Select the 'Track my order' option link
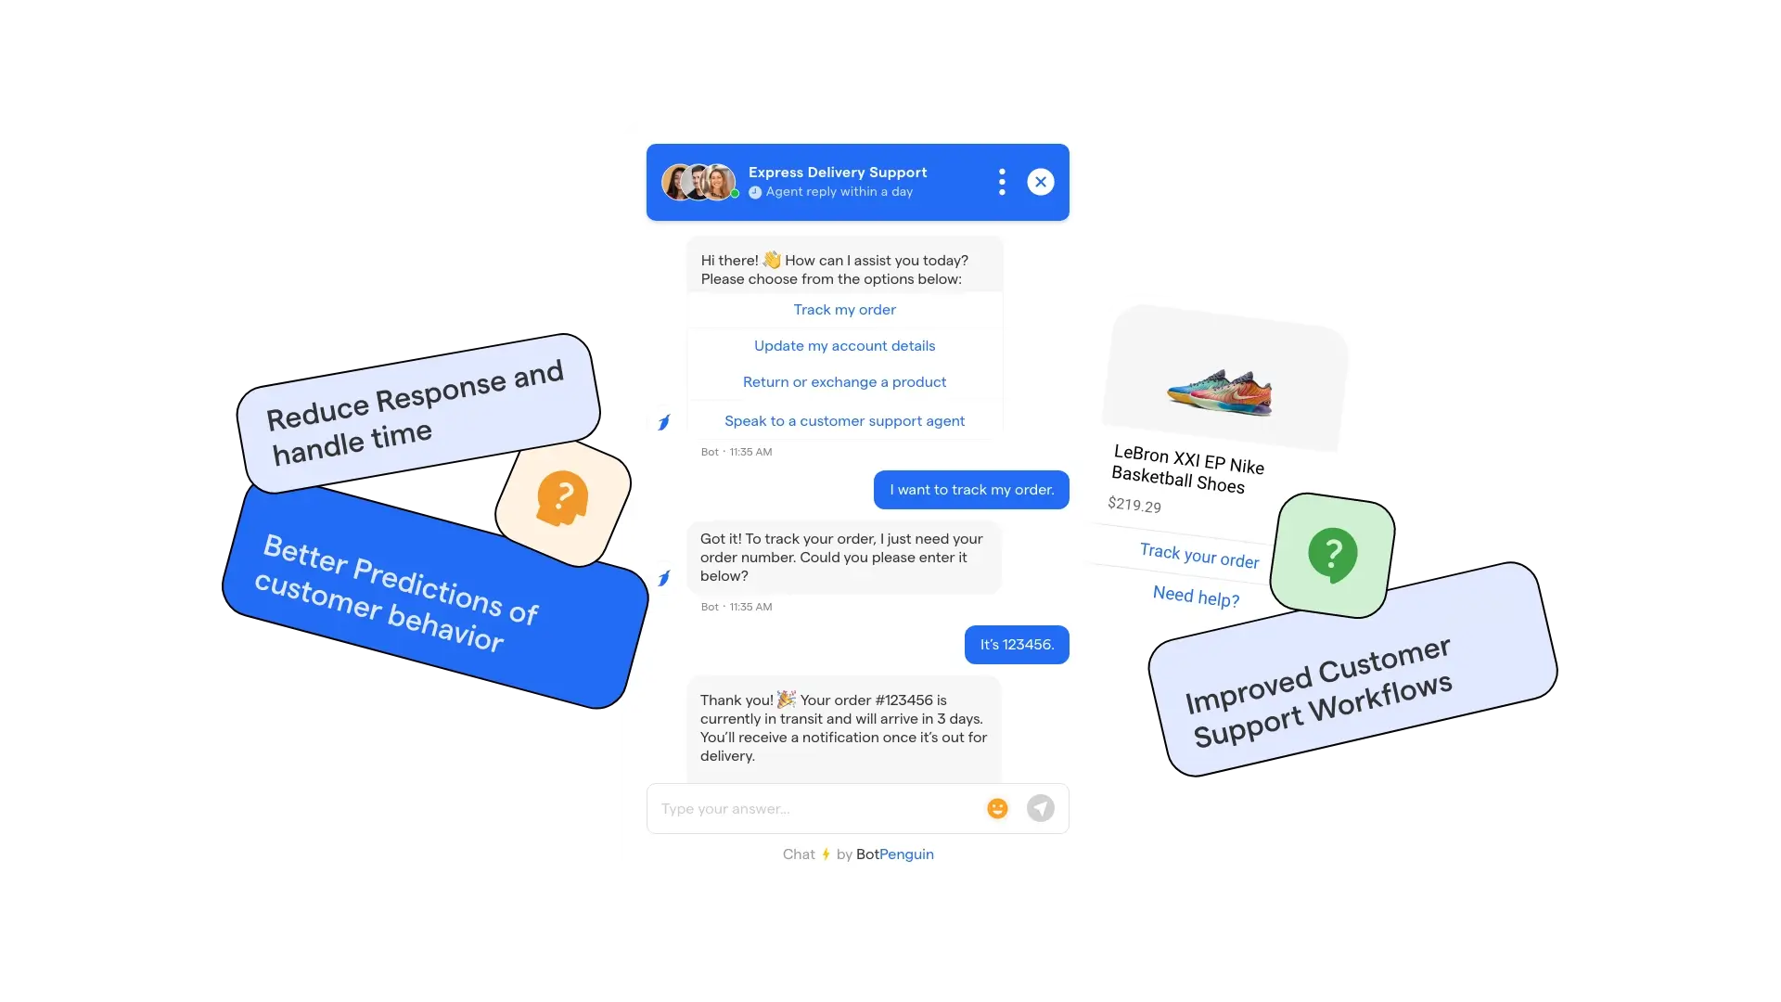Screen dimensions: 1781x1002 click(x=843, y=308)
